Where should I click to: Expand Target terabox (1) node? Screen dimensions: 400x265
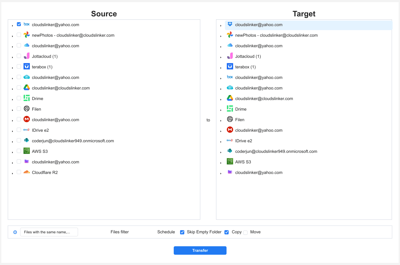[x=221, y=68]
